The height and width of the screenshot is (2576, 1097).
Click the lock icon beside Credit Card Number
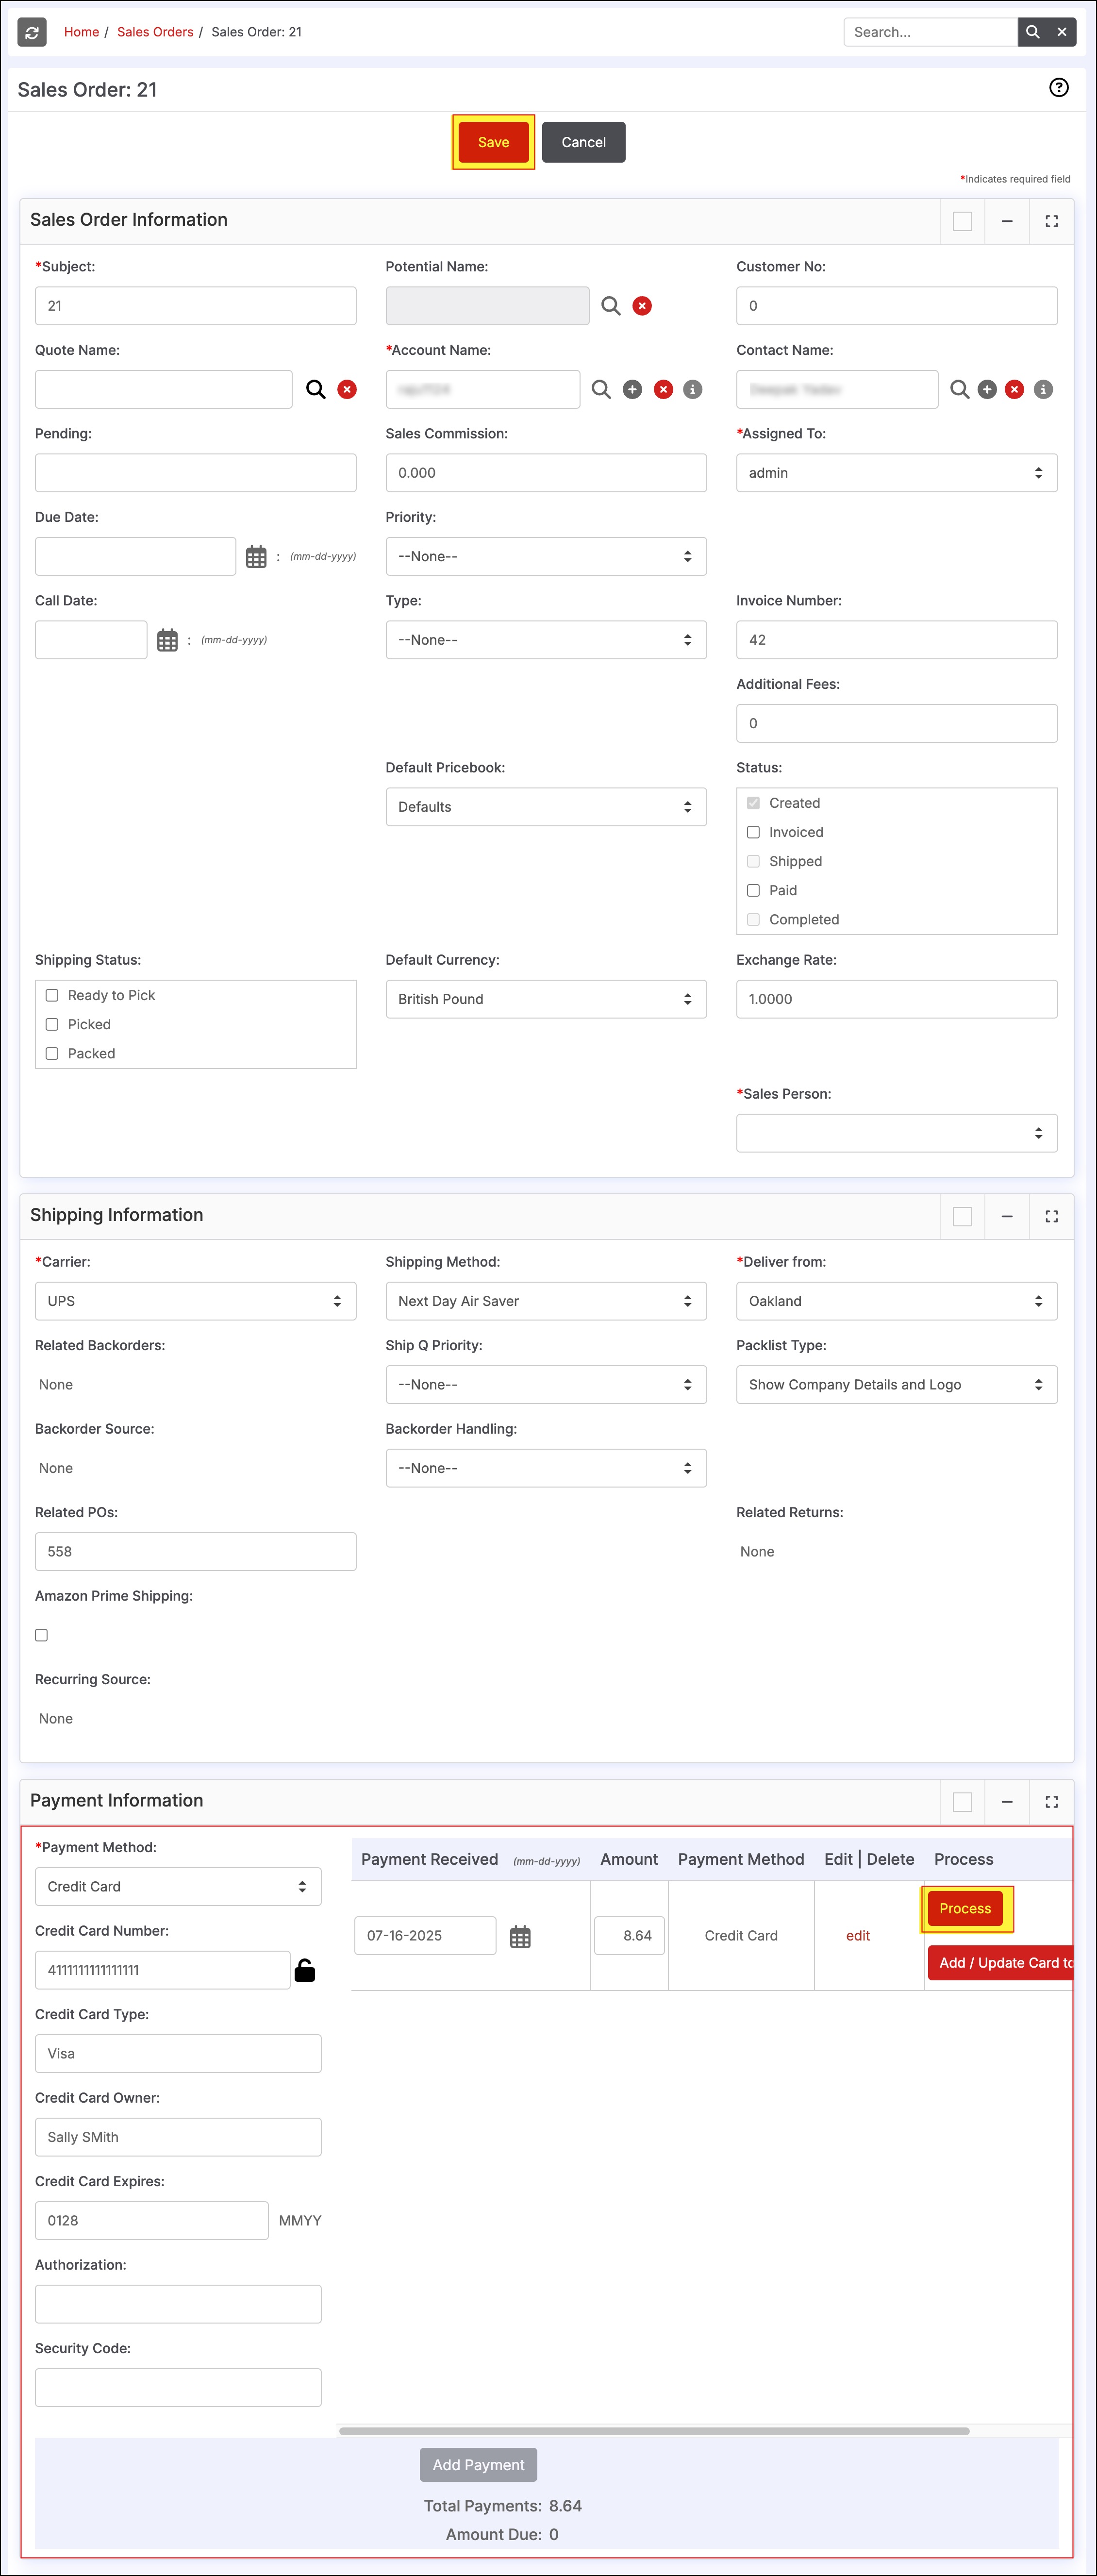305,1970
